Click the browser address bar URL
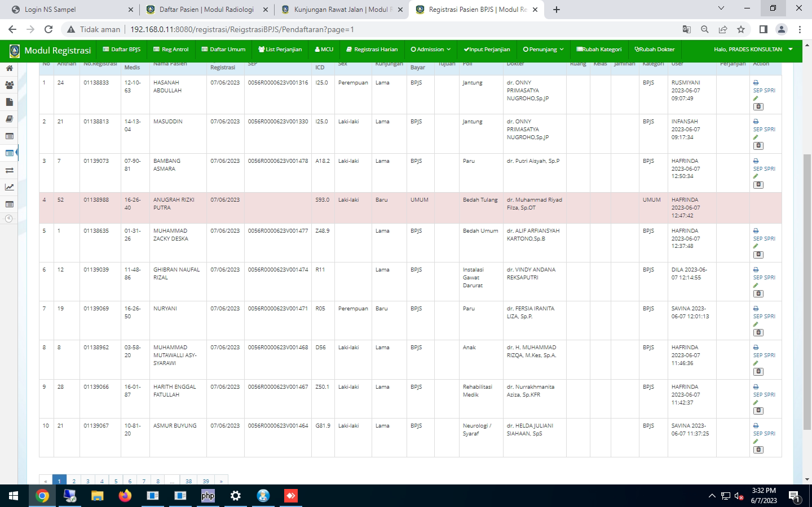Image resolution: width=812 pixels, height=507 pixels. point(242,29)
